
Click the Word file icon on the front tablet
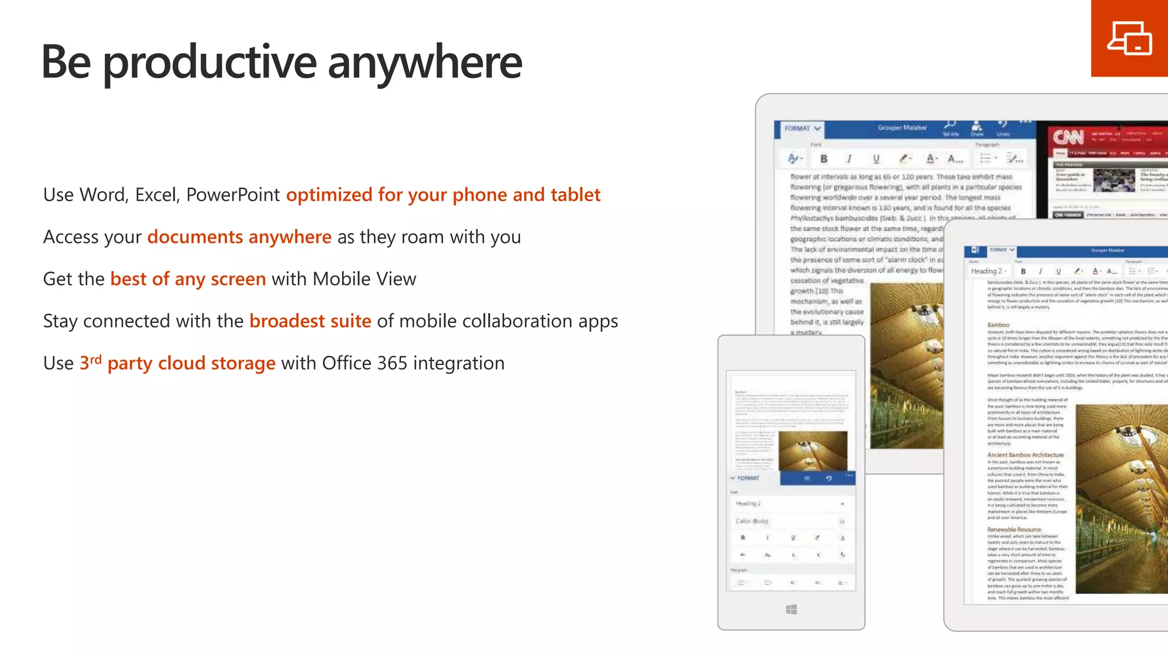click(x=975, y=250)
